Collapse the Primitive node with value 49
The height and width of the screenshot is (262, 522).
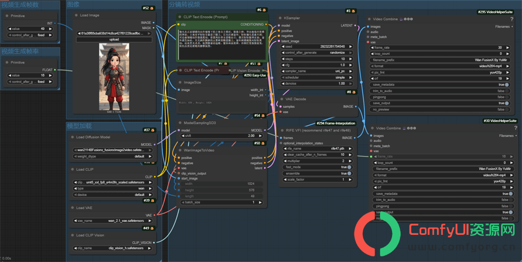click(7, 16)
